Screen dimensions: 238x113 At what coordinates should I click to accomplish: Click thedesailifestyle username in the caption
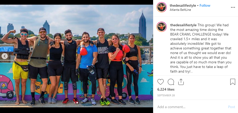coord(183,25)
